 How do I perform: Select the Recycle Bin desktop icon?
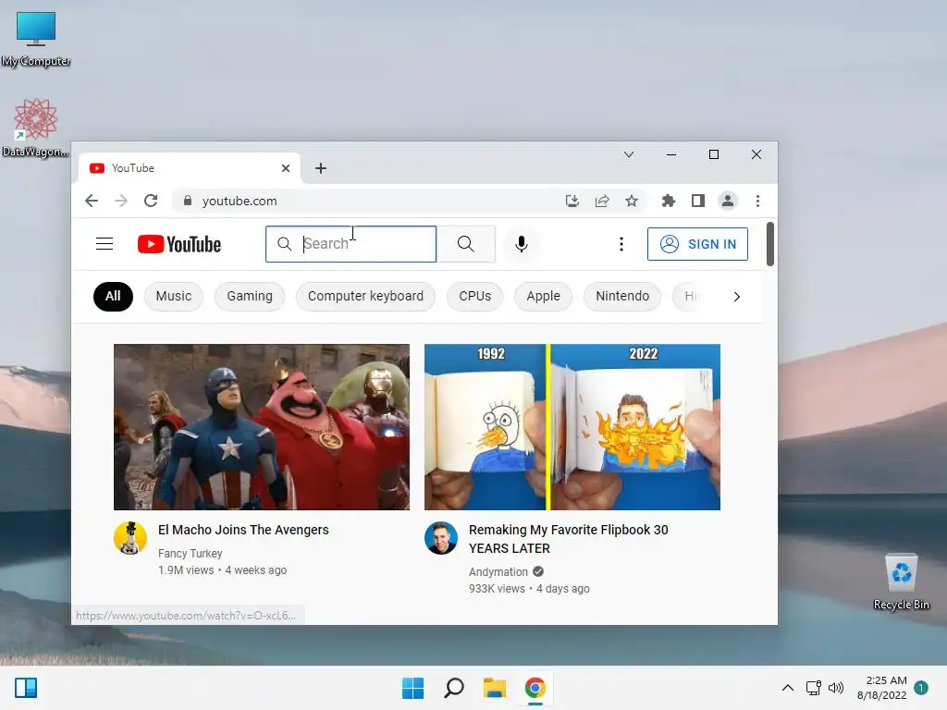tap(901, 582)
